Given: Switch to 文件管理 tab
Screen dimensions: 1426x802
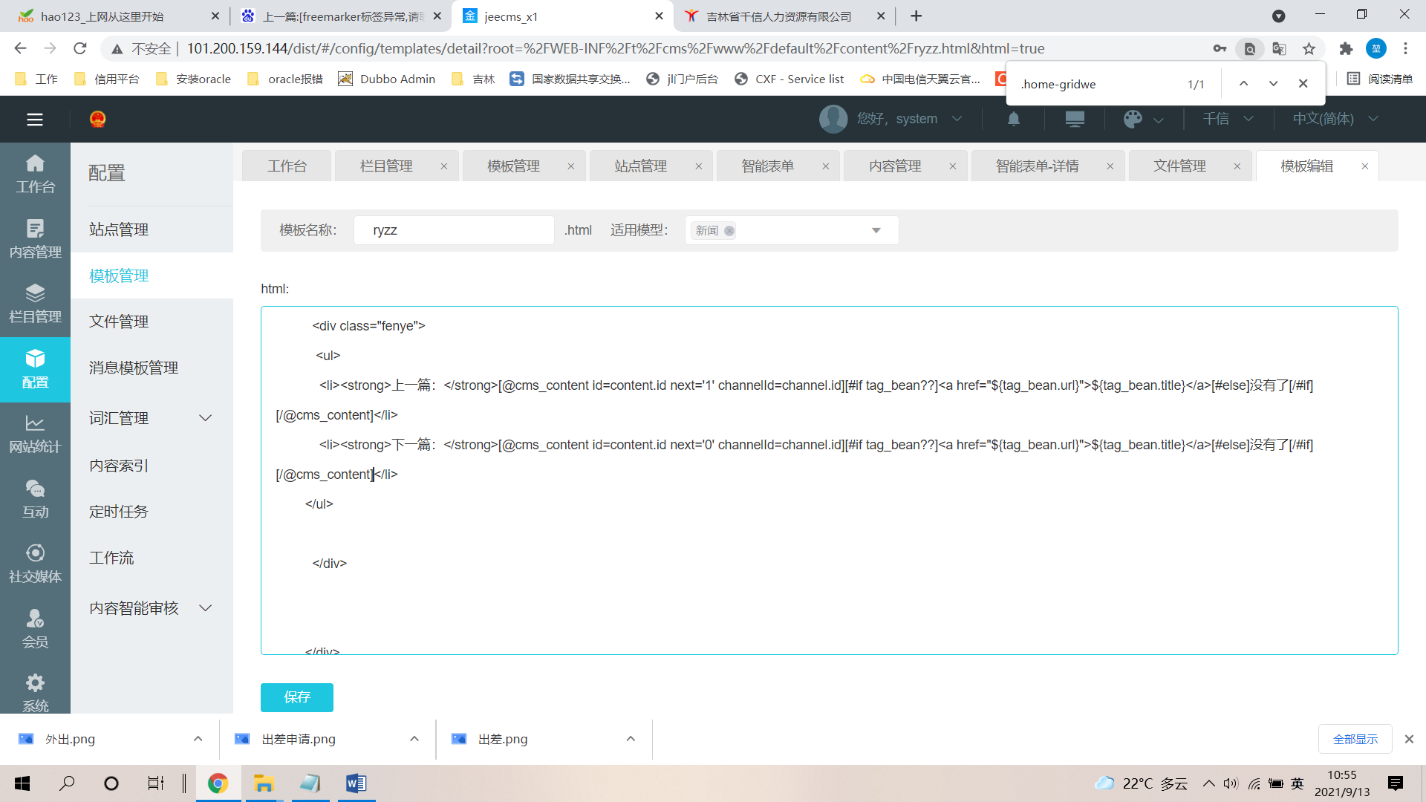Looking at the screenshot, I should pos(1179,166).
